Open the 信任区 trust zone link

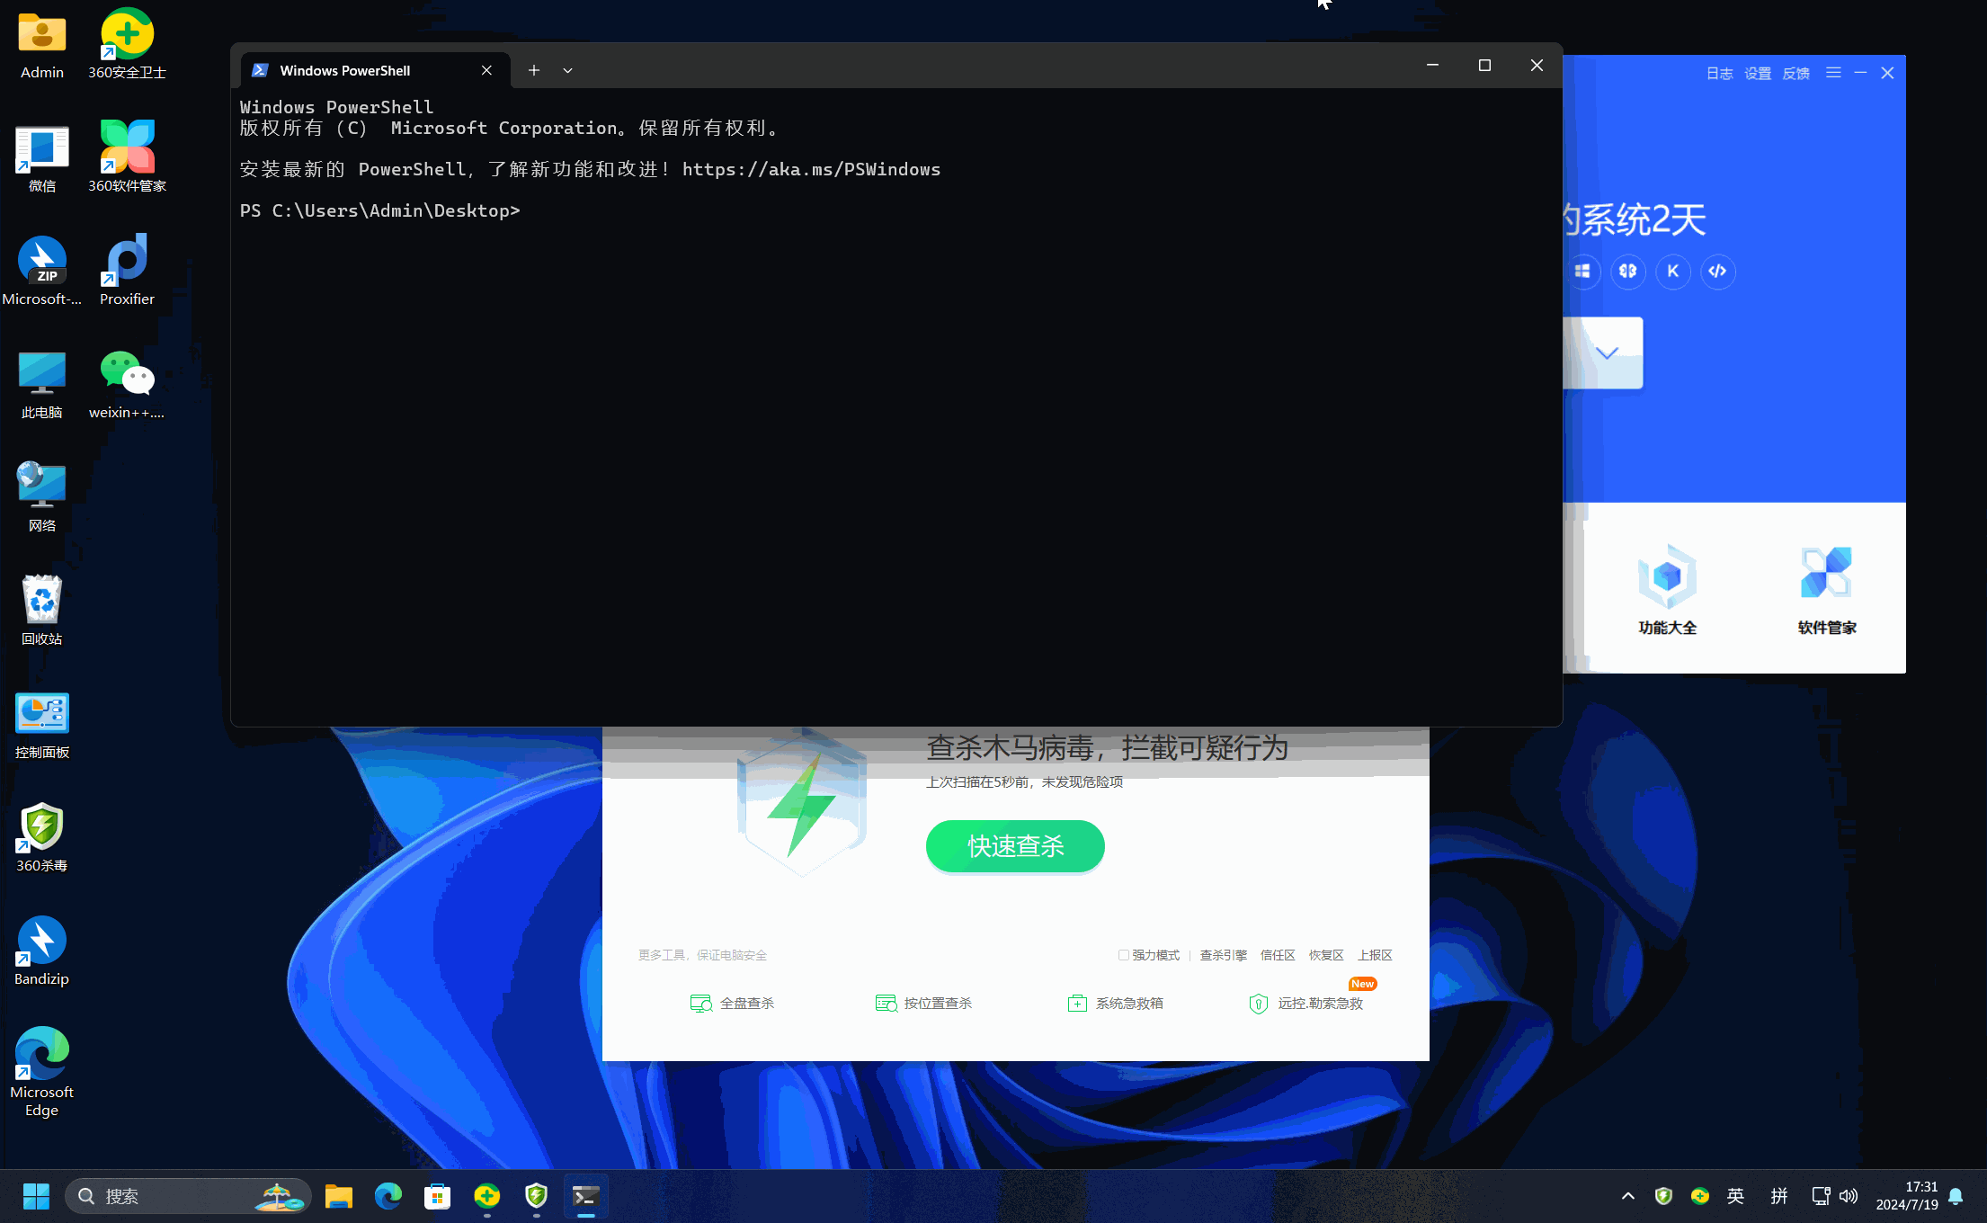(1277, 955)
